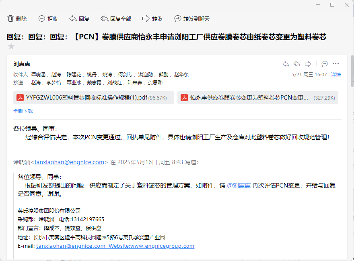Click the reply-all icon in message header
Viewport: 354px width, 261px height.
296,64
